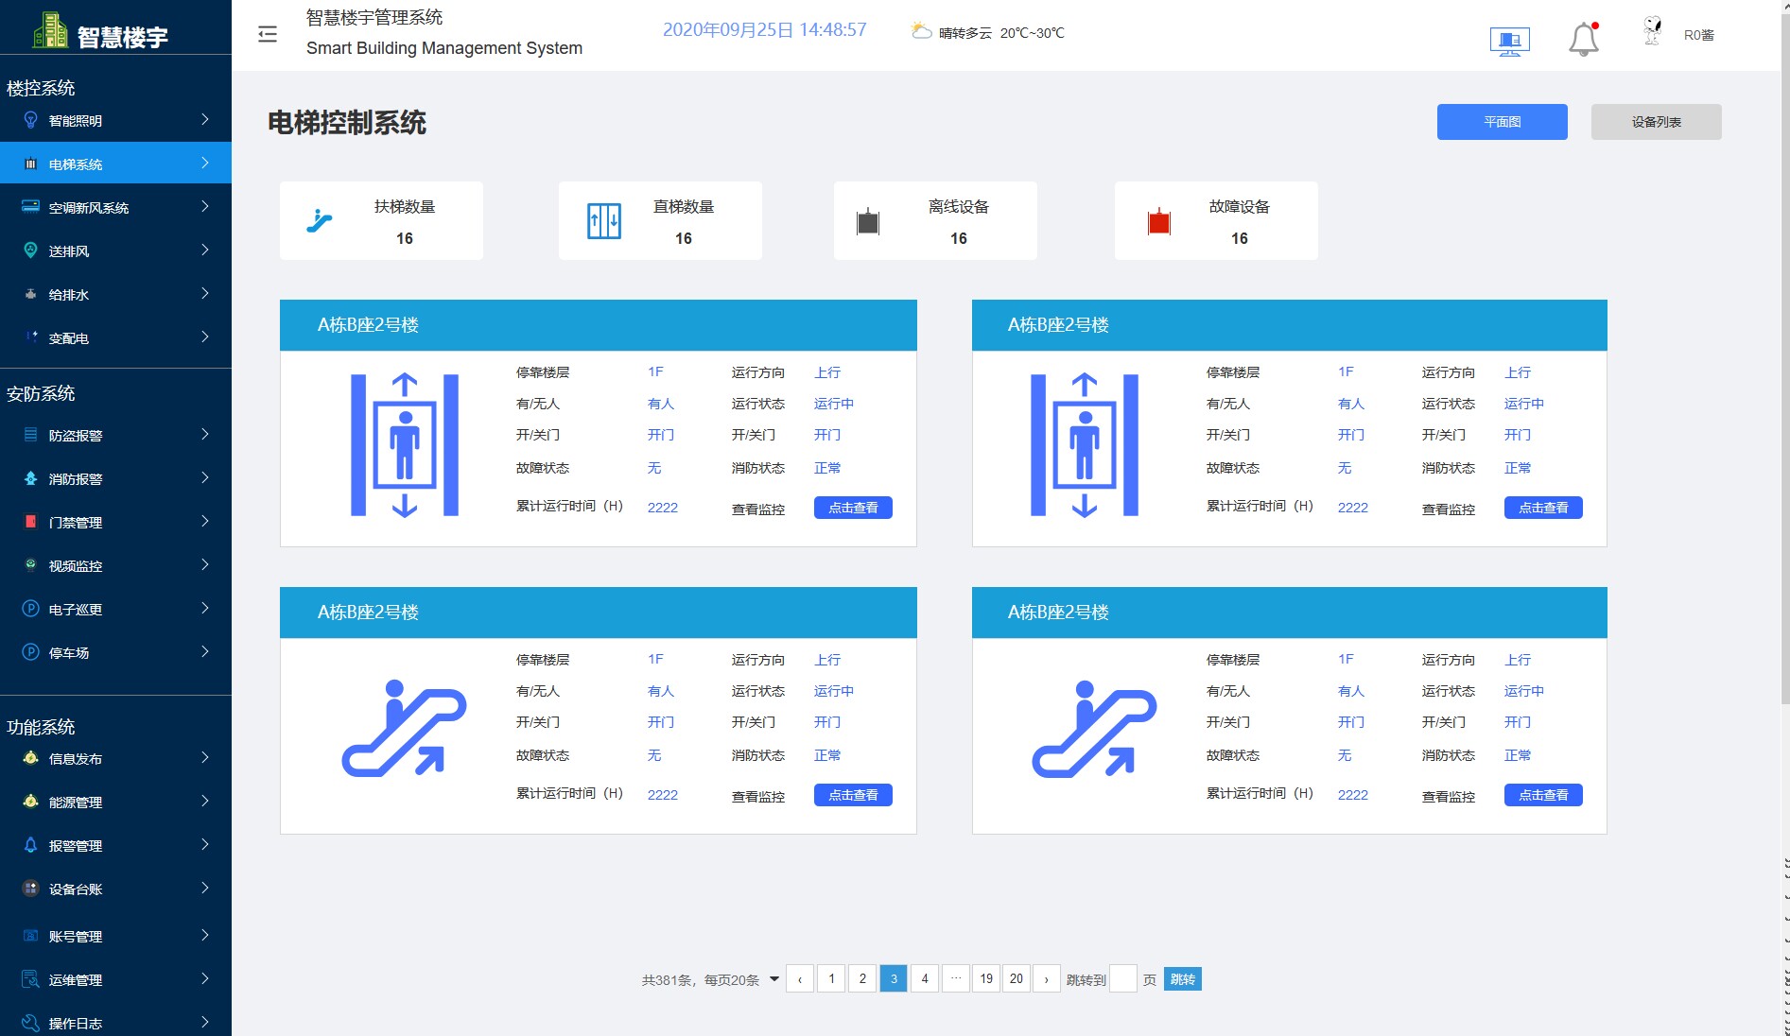Click 点击查看 on the first elevator card
The width and height of the screenshot is (1790, 1036).
[851, 508]
